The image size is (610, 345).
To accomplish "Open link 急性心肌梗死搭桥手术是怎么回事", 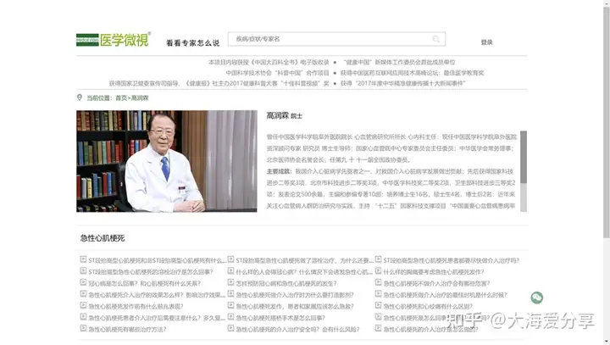I will click(280, 318).
